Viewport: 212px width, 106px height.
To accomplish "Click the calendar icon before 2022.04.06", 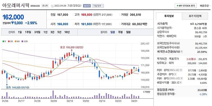I will (52, 6).
